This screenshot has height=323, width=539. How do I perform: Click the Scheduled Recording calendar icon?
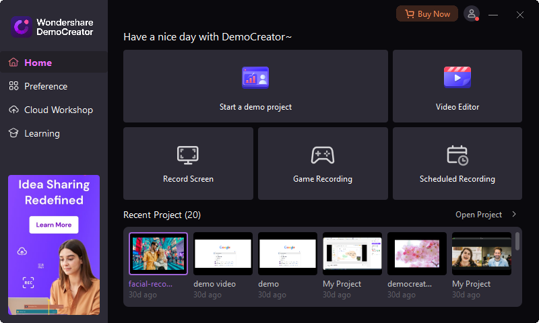click(x=457, y=155)
